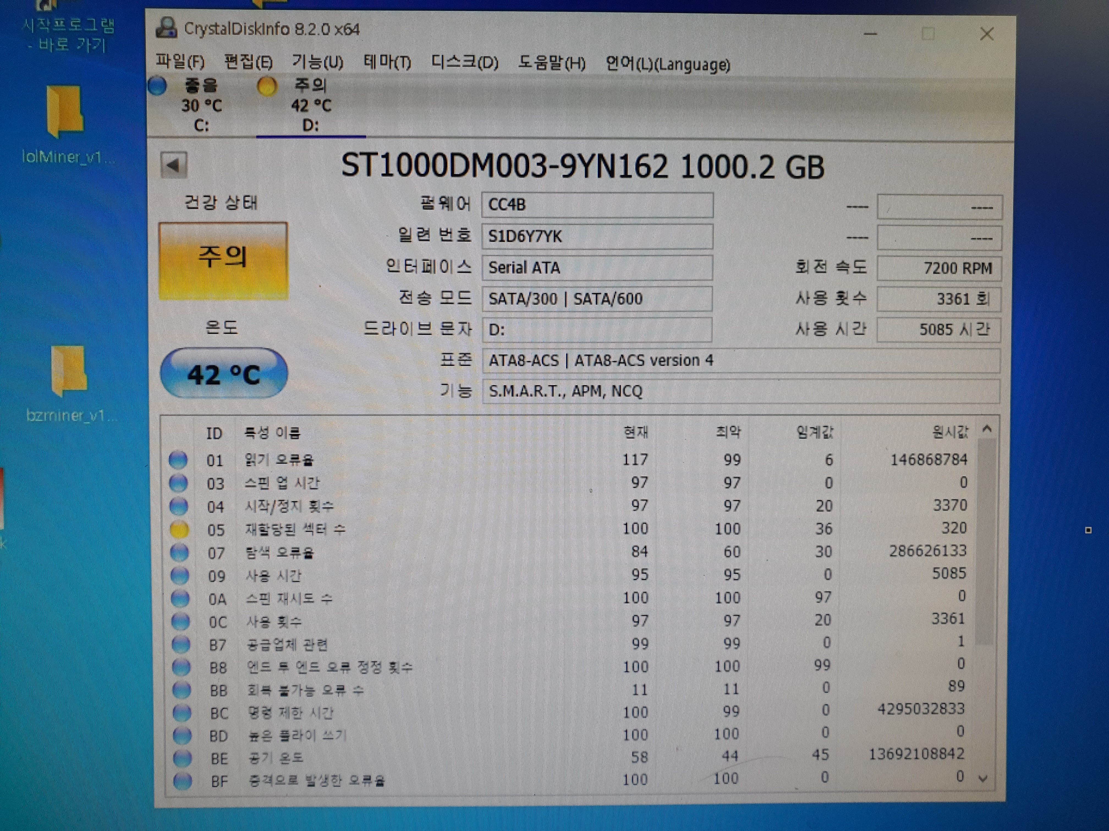1109x831 pixels.
Task: Click the yellow 주의 health status button
Action: [223, 261]
